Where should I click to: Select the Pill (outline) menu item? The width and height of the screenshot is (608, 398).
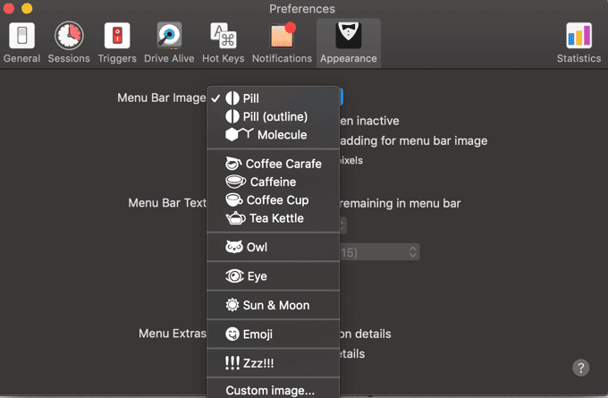(274, 116)
